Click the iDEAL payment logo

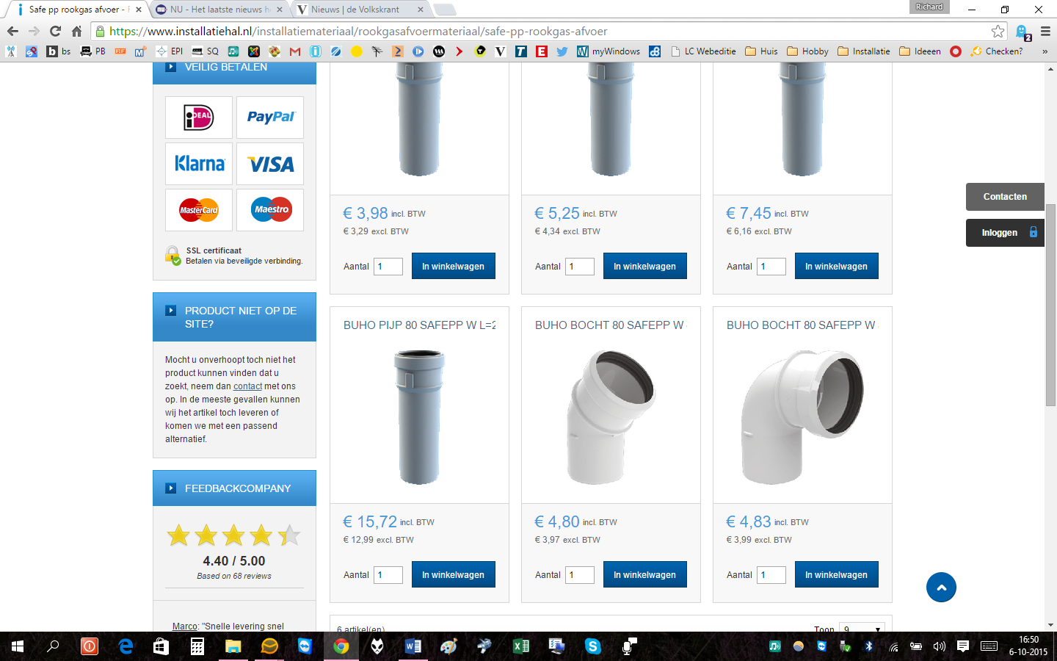click(x=198, y=118)
